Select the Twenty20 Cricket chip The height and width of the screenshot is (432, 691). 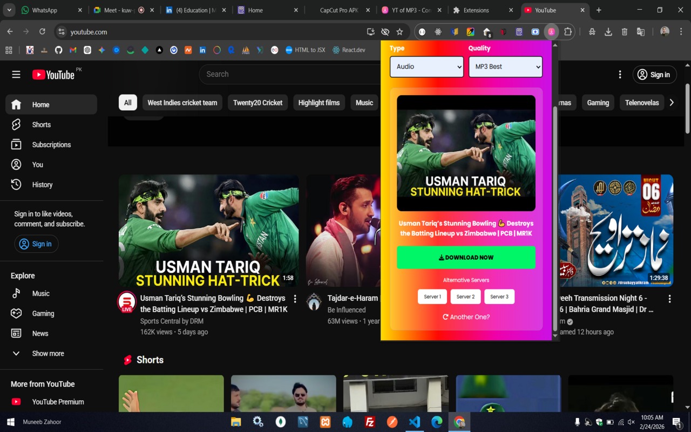point(258,103)
